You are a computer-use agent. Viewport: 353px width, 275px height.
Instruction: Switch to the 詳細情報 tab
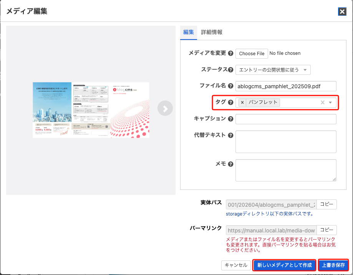click(212, 32)
